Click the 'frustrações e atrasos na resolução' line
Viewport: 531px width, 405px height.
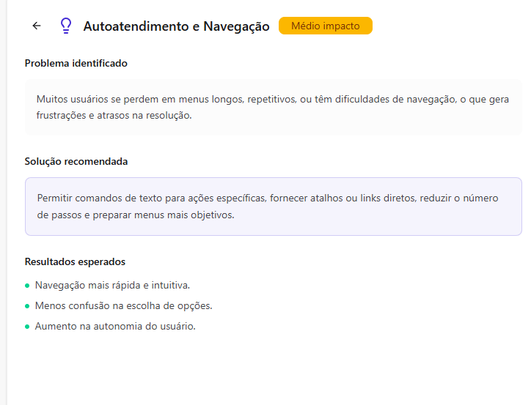coord(114,115)
